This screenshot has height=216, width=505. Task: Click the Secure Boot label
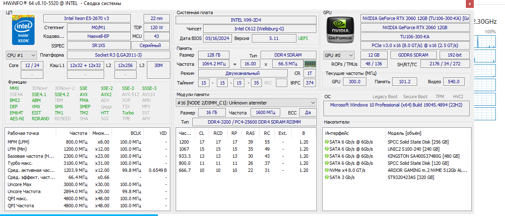[x=415, y=97]
